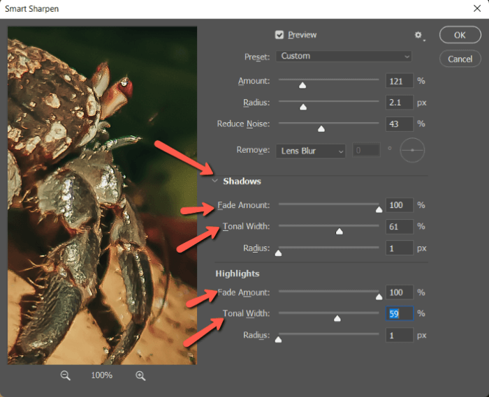Toggle the Preview checkbox

[279, 35]
